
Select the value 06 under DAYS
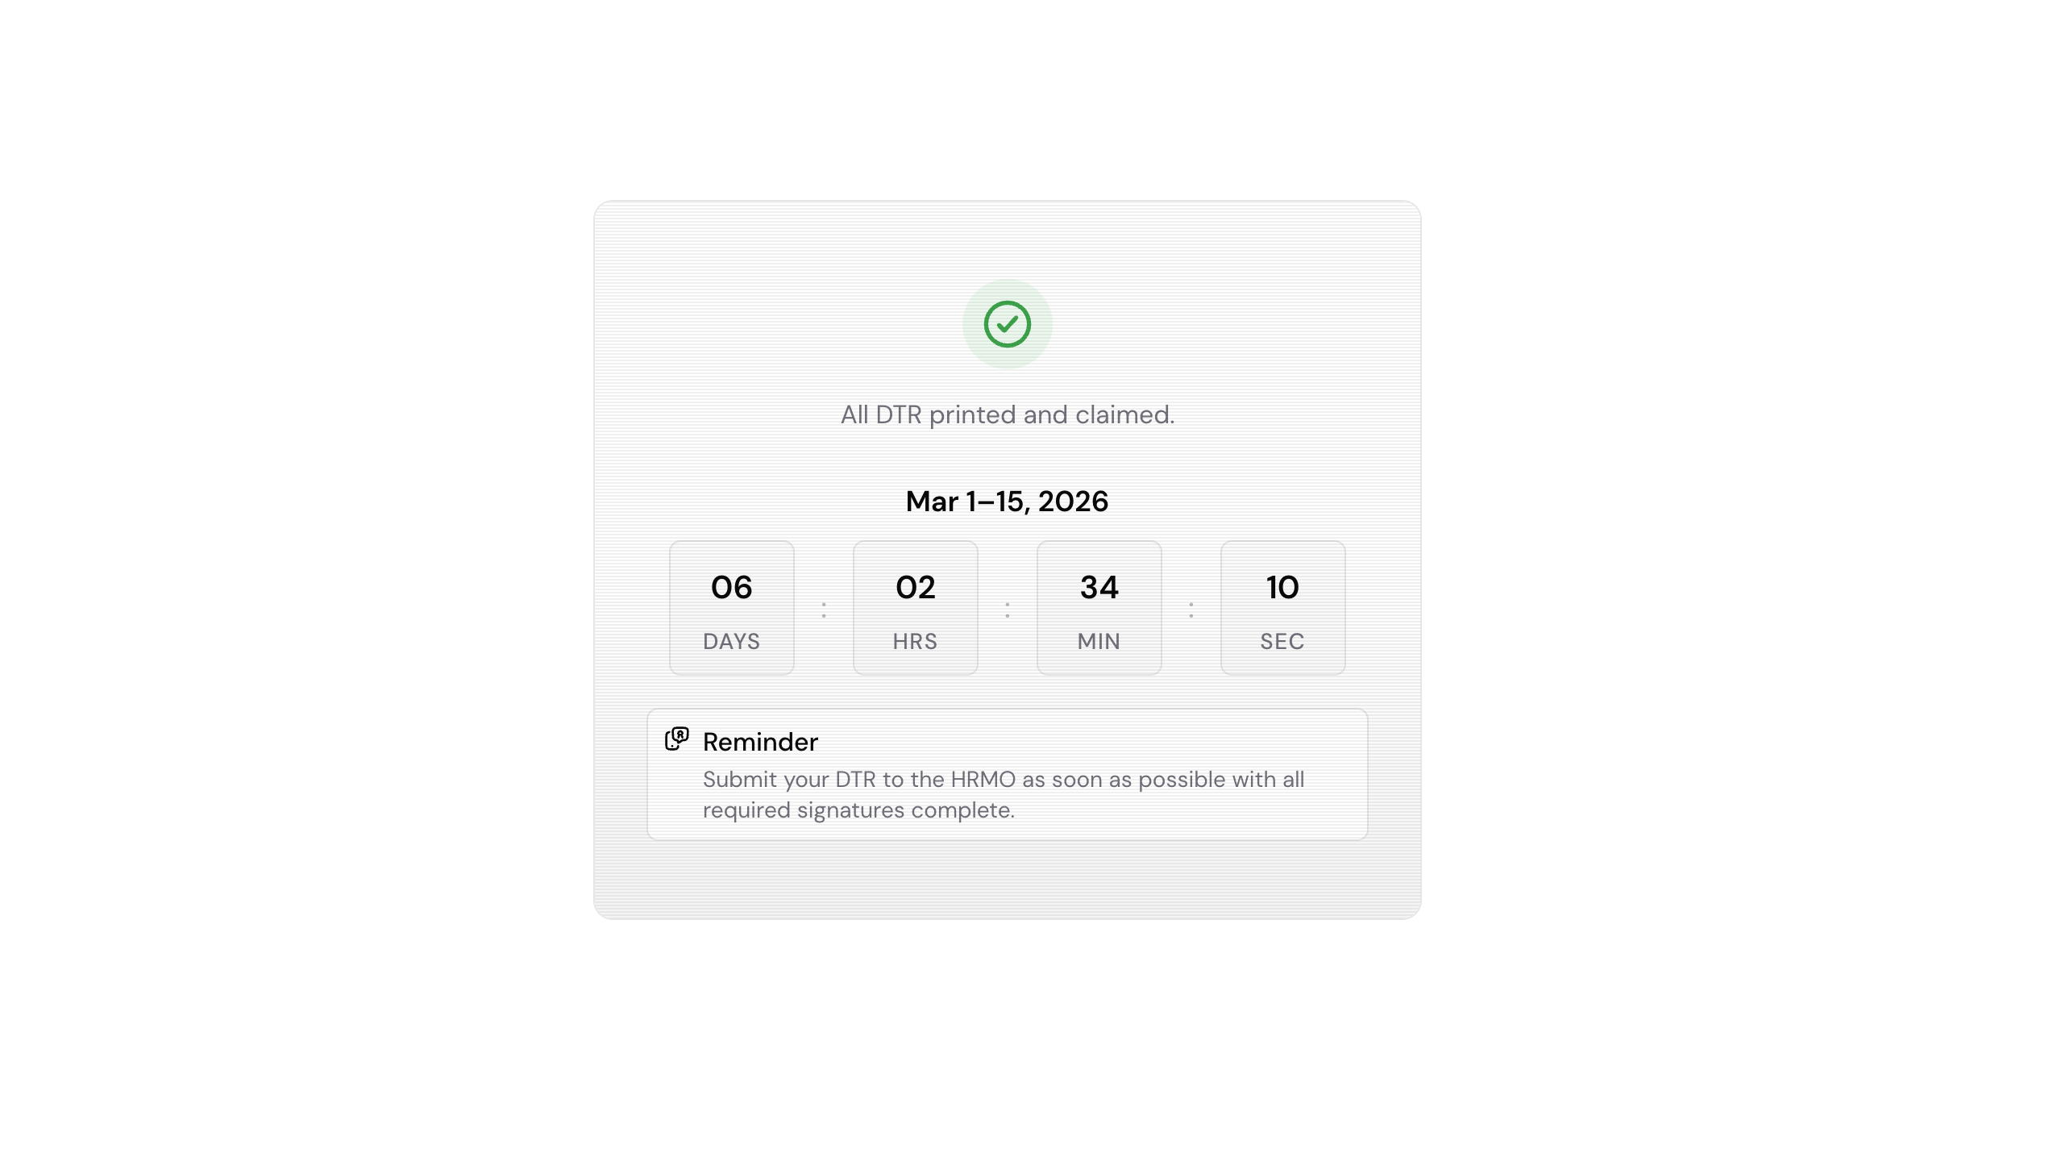(x=730, y=587)
